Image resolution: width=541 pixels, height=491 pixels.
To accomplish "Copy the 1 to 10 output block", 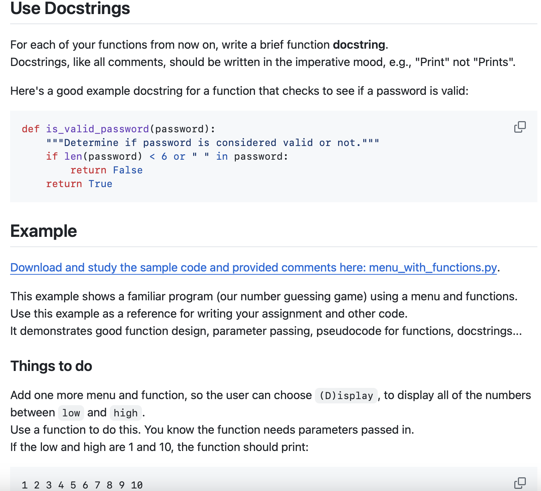I will (520, 483).
